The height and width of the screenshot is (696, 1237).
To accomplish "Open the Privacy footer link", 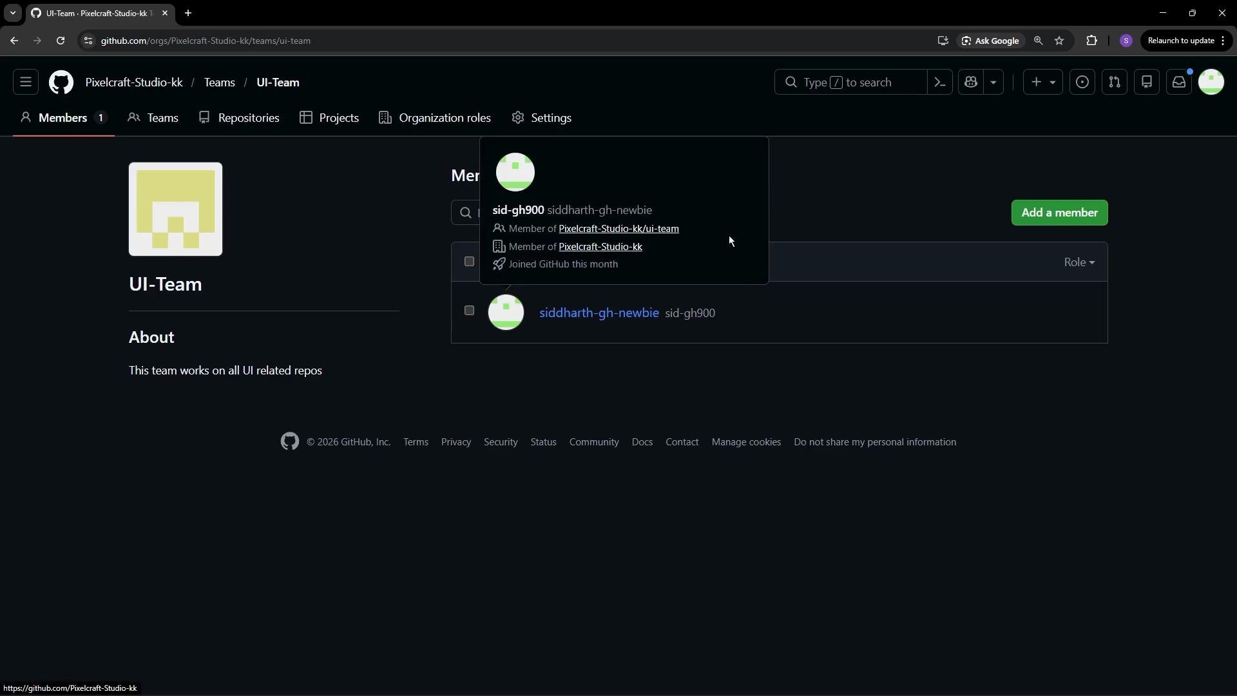I will pos(456,442).
